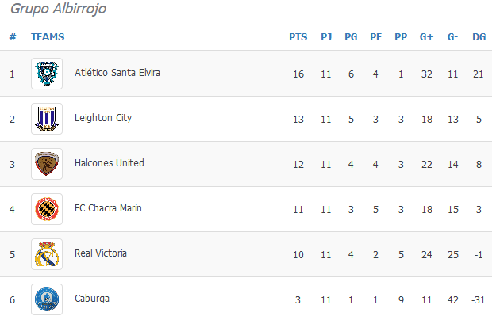Sort by the PJ column header
The height and width of the screenshot is (316, 492).
[x=326, y=37]
